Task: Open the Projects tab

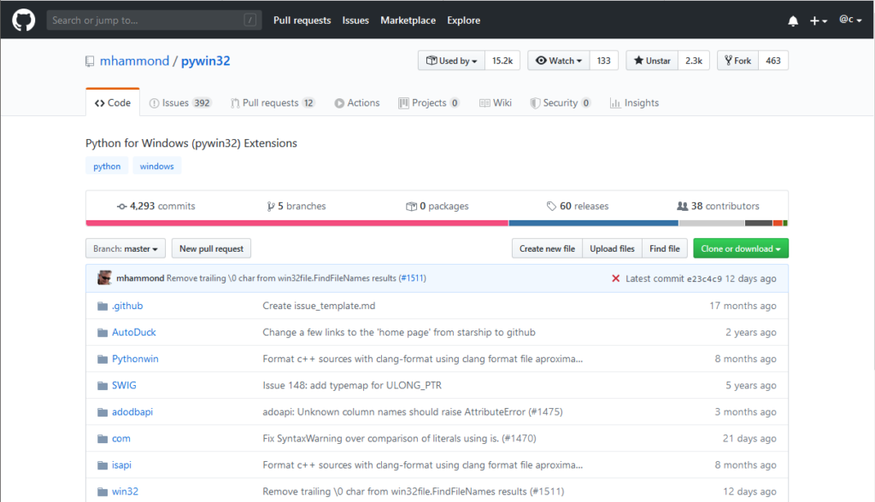Action: 429,102
